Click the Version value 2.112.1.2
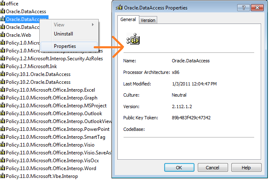Image resolution: width=272 pixels, height=180 pixels. [x=182, y=107]
